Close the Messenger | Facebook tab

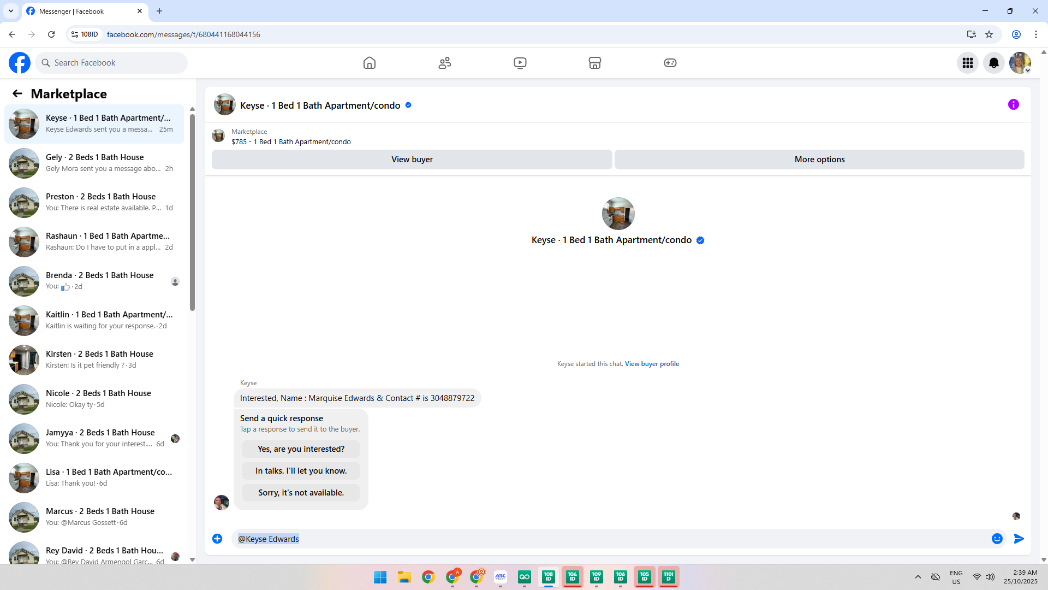(x=140, y=11)
